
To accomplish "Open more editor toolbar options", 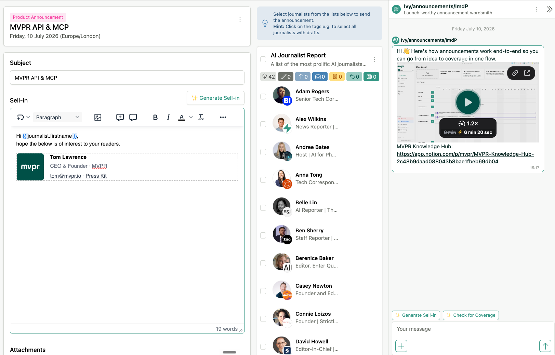I will [x=223, y=117].
